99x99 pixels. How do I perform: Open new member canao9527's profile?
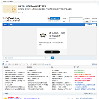(48, 64)
